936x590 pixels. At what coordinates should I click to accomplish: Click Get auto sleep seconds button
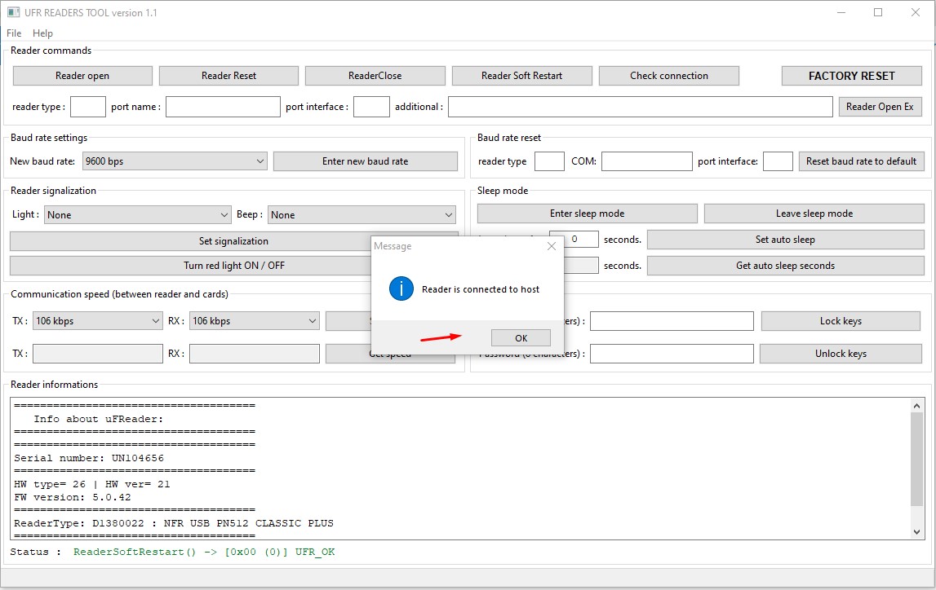tap(786, 266)
